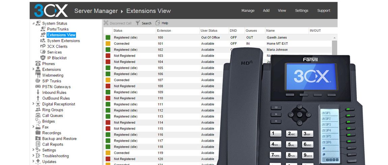Expand the Digital Receptionist node
Image resolution: width=388 pixels, height=165 pixels.
pos(33,104)
